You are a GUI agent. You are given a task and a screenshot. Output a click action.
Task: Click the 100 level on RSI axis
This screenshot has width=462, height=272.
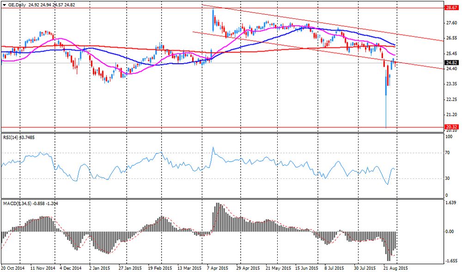[x=449, y=137]
